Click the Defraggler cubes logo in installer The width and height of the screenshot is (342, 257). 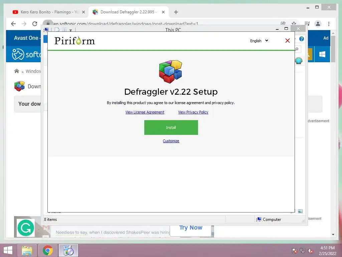171,72
